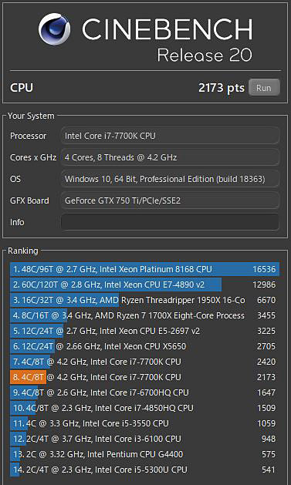Click the Info text field
This screenshot has width=291, height=485.
click(x=170, y=222)
